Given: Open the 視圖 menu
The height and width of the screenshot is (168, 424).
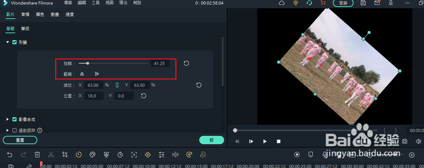Looking at the screenshot, I should tap(109, 3).
